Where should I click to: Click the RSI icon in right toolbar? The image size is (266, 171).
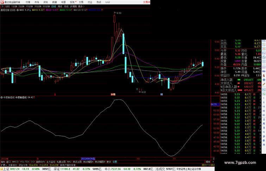tap(264, 71)
